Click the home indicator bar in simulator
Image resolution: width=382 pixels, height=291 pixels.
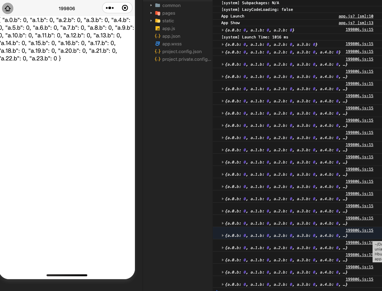tap(67, 275)
